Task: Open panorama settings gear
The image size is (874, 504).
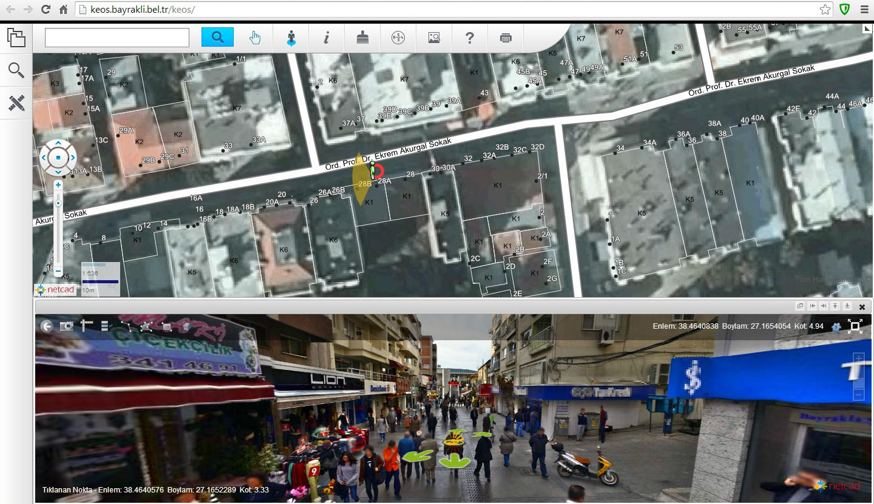Action: 836,327
